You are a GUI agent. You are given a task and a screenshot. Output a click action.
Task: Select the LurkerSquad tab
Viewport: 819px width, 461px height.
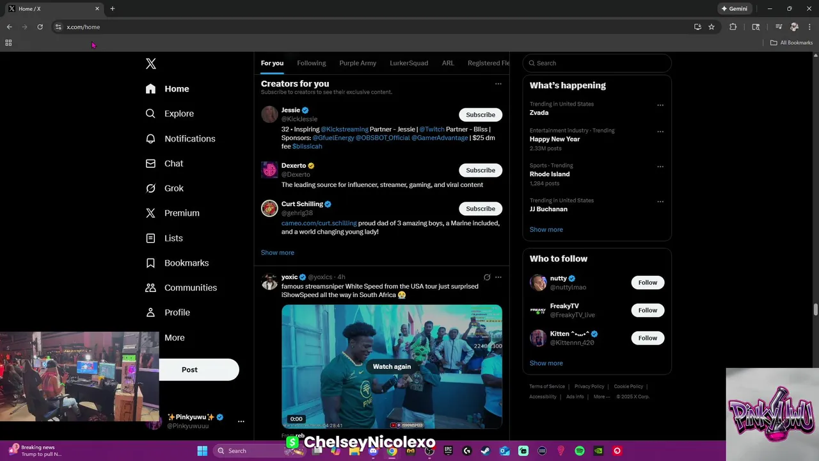pos(409,63)
